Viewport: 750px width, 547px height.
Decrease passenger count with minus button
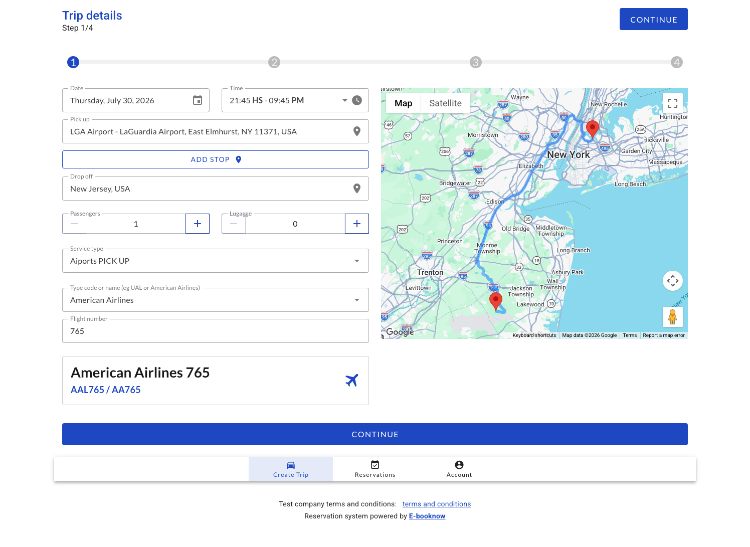(74, 224)
